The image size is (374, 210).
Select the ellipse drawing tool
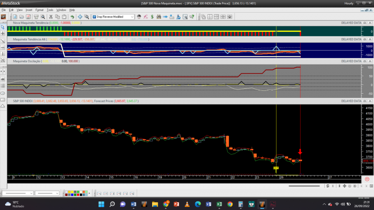3,93
